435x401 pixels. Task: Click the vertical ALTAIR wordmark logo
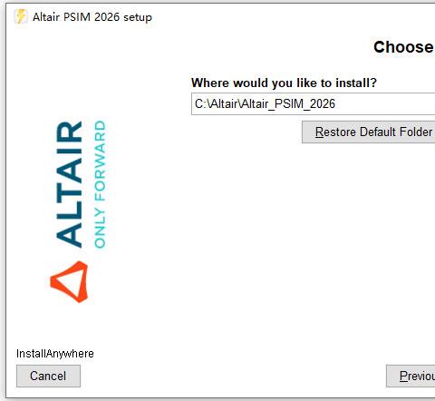click(69, 184)
